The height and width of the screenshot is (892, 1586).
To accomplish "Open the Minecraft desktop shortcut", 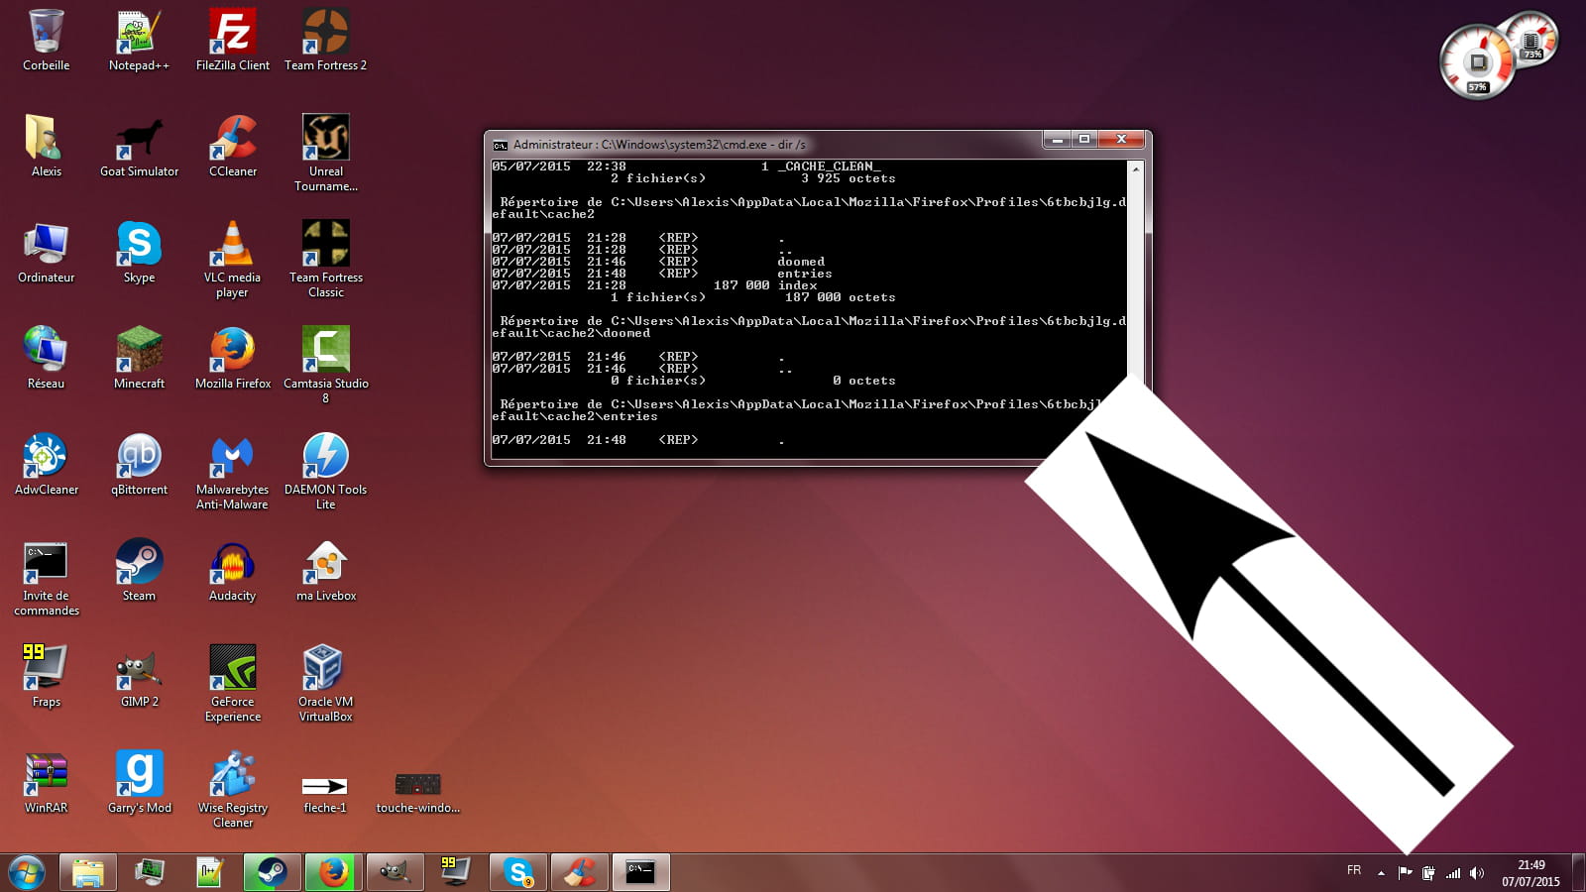I will tap(139, 352).
